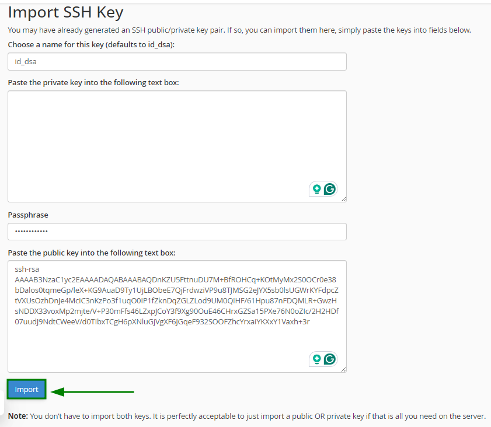Click the ssh-rsa text in the public key box
The width and height of the screenshot is (491, 427).
(x=27, y=268)
